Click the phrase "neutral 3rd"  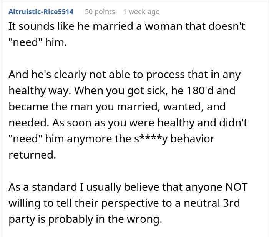pyautogui.click(x=212, y=203)
